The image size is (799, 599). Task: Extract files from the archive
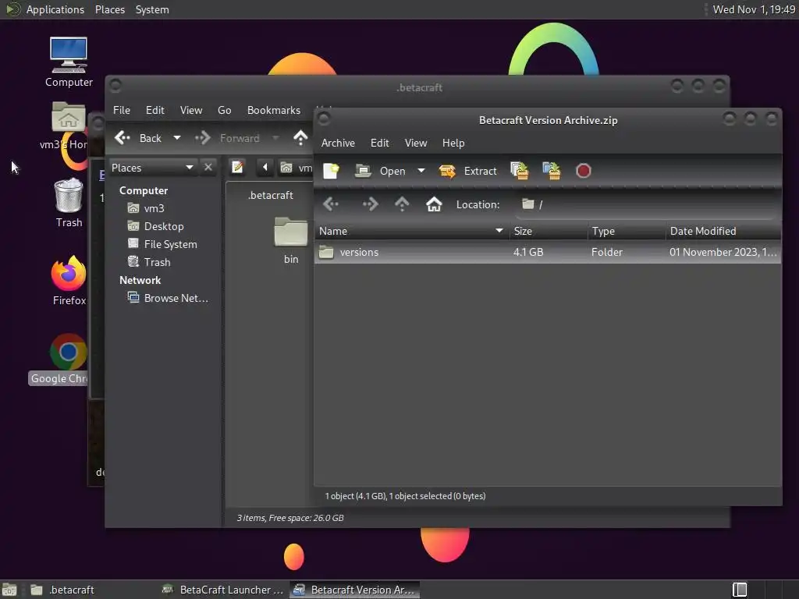(x=468, y=171)
